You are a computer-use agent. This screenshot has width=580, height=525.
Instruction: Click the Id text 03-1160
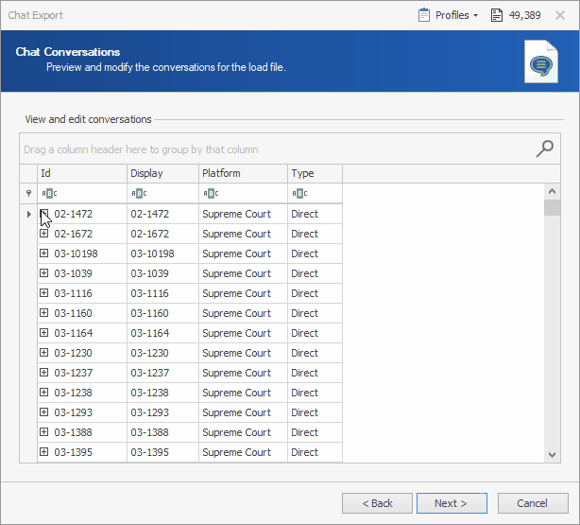[73, 313]
